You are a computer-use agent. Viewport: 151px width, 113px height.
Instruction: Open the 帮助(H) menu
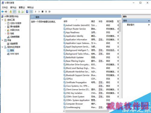[x=31, y=8]
